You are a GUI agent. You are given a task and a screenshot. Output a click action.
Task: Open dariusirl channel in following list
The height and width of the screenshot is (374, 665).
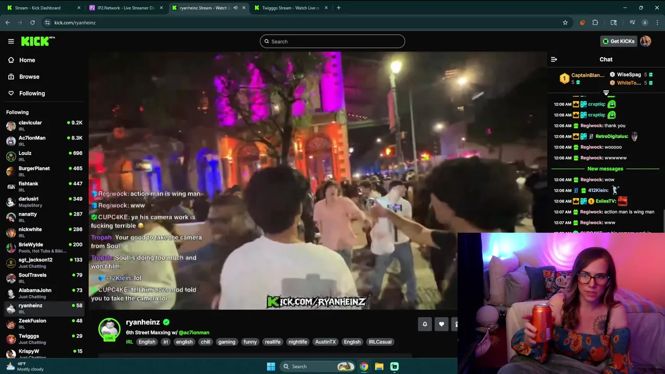(x=44, y=202)
